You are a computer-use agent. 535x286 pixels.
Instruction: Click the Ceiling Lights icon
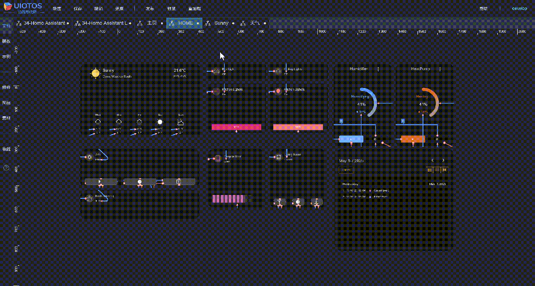(278, 71)
